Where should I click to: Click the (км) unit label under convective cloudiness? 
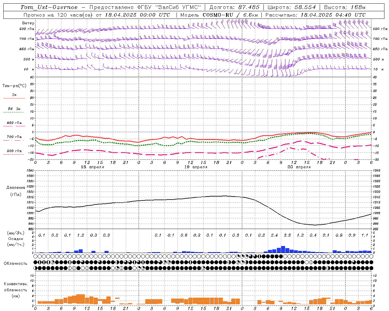[15, 296]
